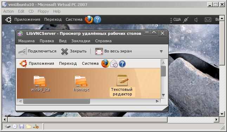The height and width of the screenshot is (132, 227).
Task: Close the LibVNCServer window
Action: click(x=162, y=33)
